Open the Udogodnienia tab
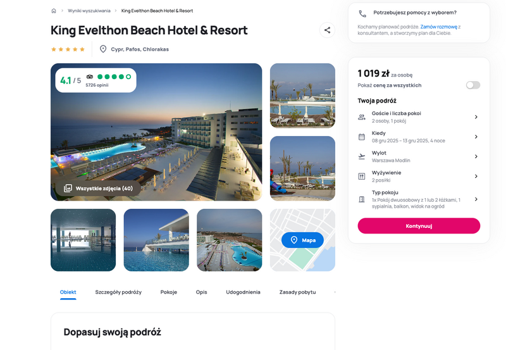 pyautogui.click(x=243, y=292)
